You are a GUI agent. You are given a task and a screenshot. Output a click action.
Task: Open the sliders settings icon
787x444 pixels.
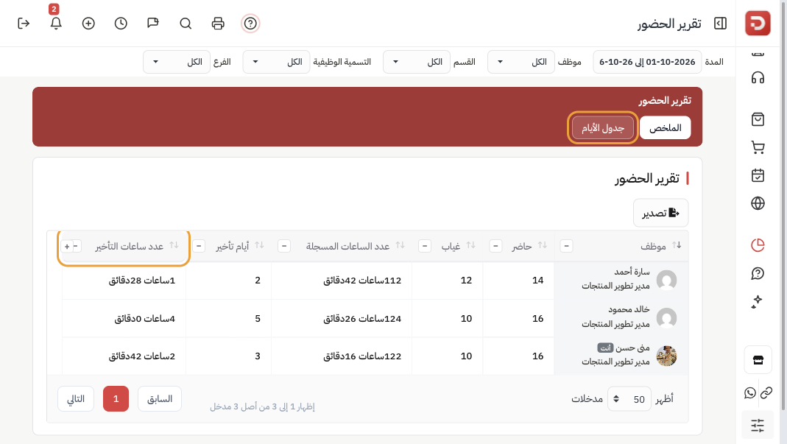(758, 426)
